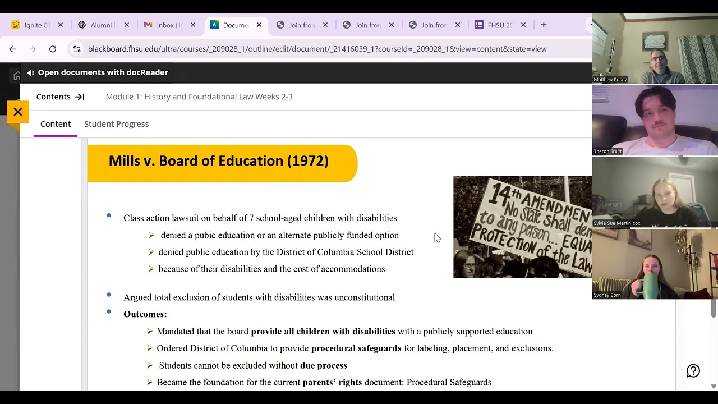Image resolution: width=718 pixels, height=404 pixels.
Task: Open the Student Progress tab
Action: coord(117,124)
